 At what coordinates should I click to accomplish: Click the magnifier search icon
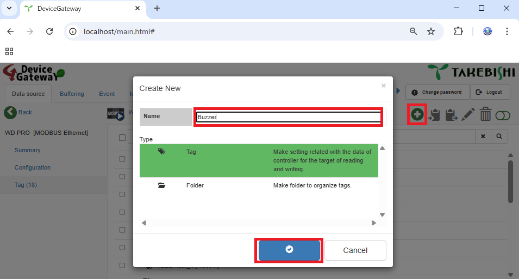(499, 137)
